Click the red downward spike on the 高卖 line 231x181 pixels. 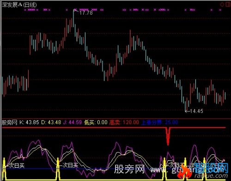168,136
